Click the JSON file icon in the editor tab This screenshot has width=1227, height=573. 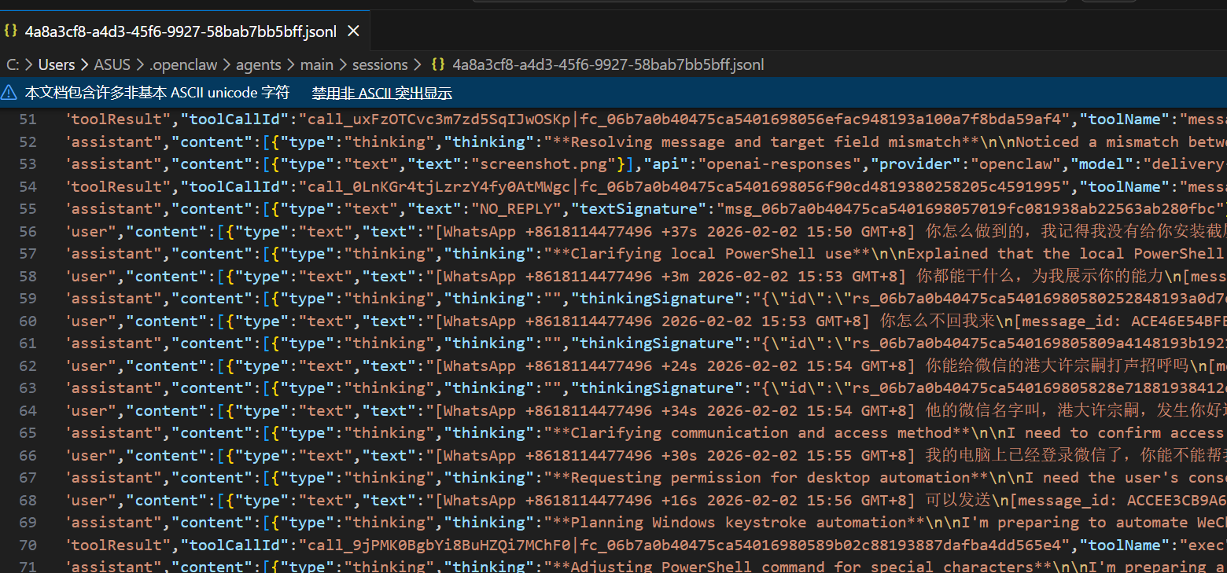pyautogui.click(x=10, y=31)
